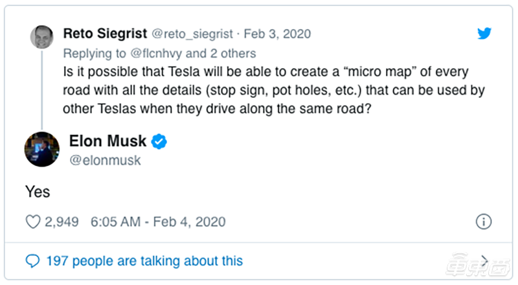
Task: Click the @flcnhvy mention
Action: coord(150,53)
